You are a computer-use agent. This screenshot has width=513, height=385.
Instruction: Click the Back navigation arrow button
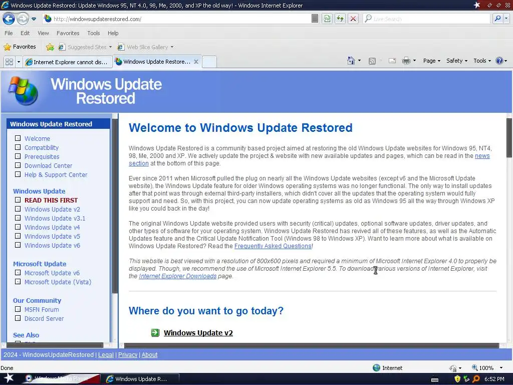point(9,19)
